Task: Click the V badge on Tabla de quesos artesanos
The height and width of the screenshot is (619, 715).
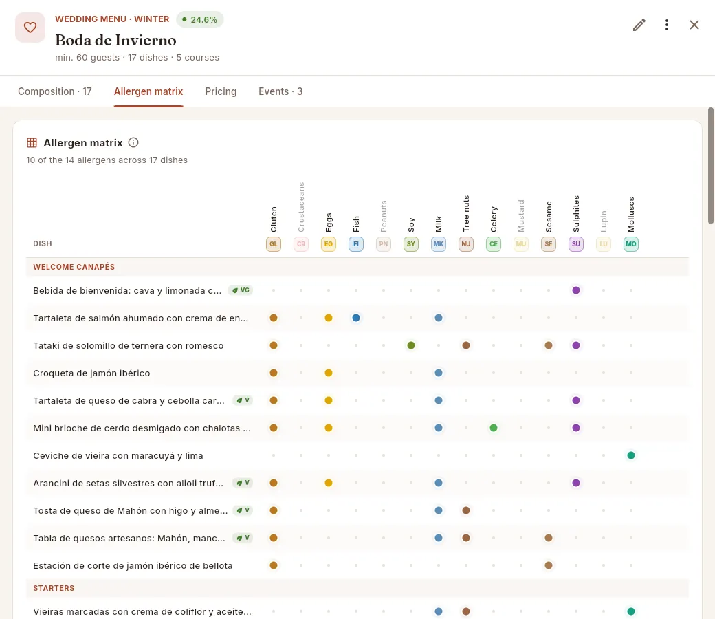Action: click(243, 538)
